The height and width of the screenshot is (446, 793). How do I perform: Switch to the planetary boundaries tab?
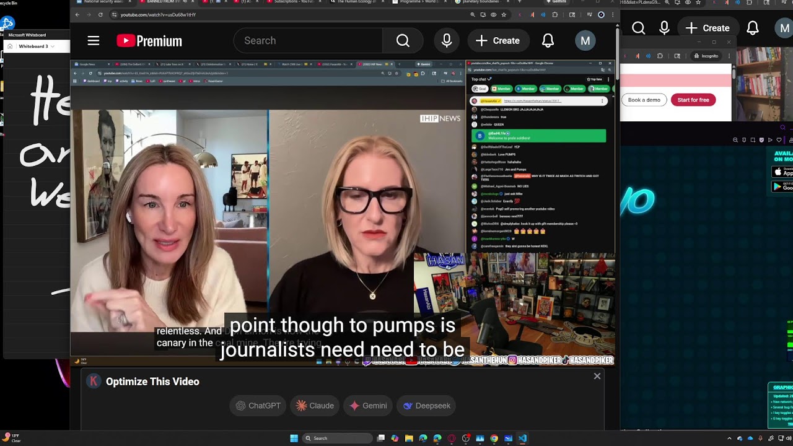[483, 2]
